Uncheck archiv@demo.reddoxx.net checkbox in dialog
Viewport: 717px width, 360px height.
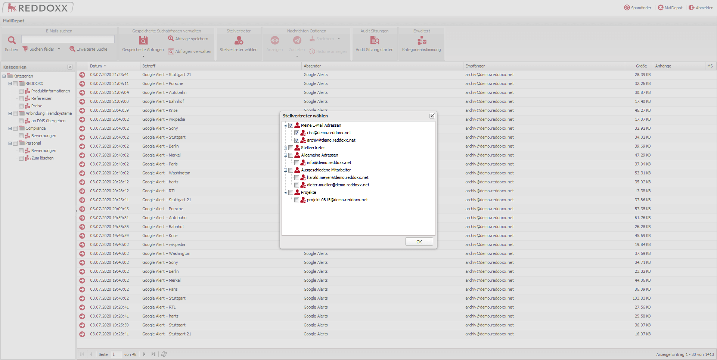pos(297,140)
